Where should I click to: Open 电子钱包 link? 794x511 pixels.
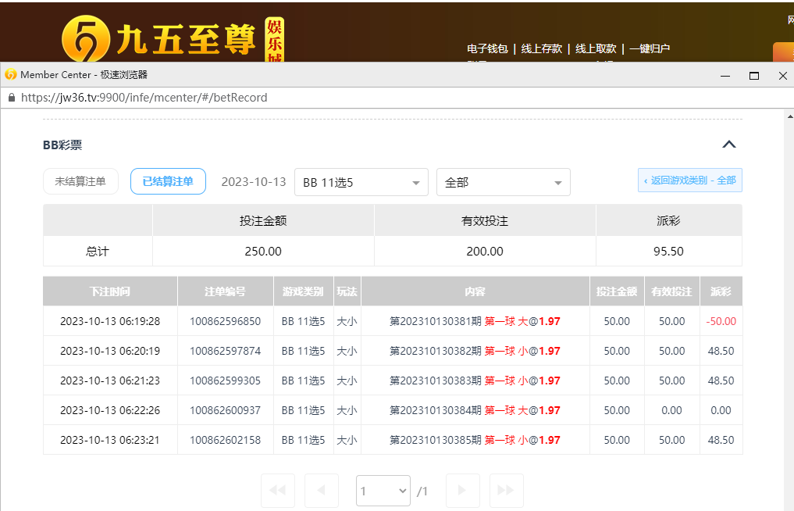point(487,48)
